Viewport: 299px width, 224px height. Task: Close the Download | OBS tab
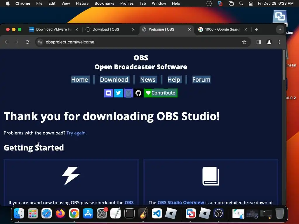133,29
